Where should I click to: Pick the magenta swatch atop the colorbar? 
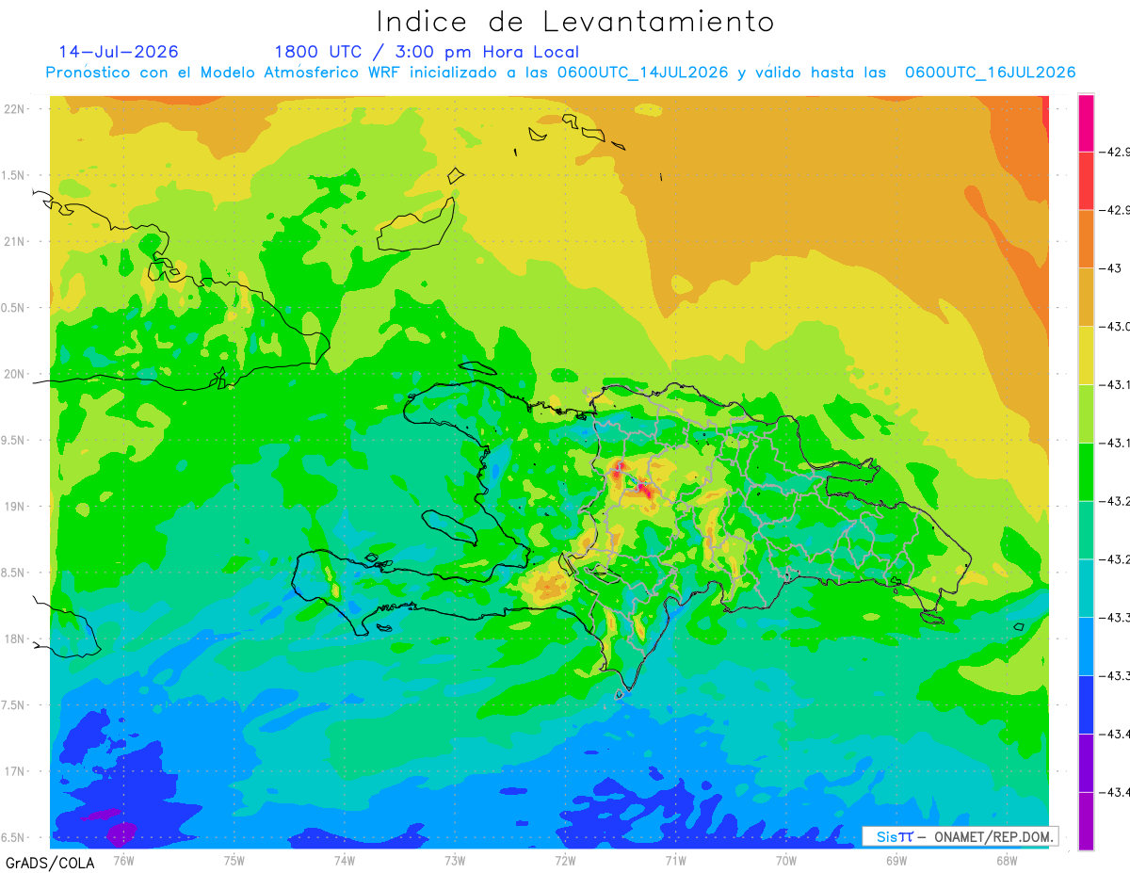point(1087,122)
